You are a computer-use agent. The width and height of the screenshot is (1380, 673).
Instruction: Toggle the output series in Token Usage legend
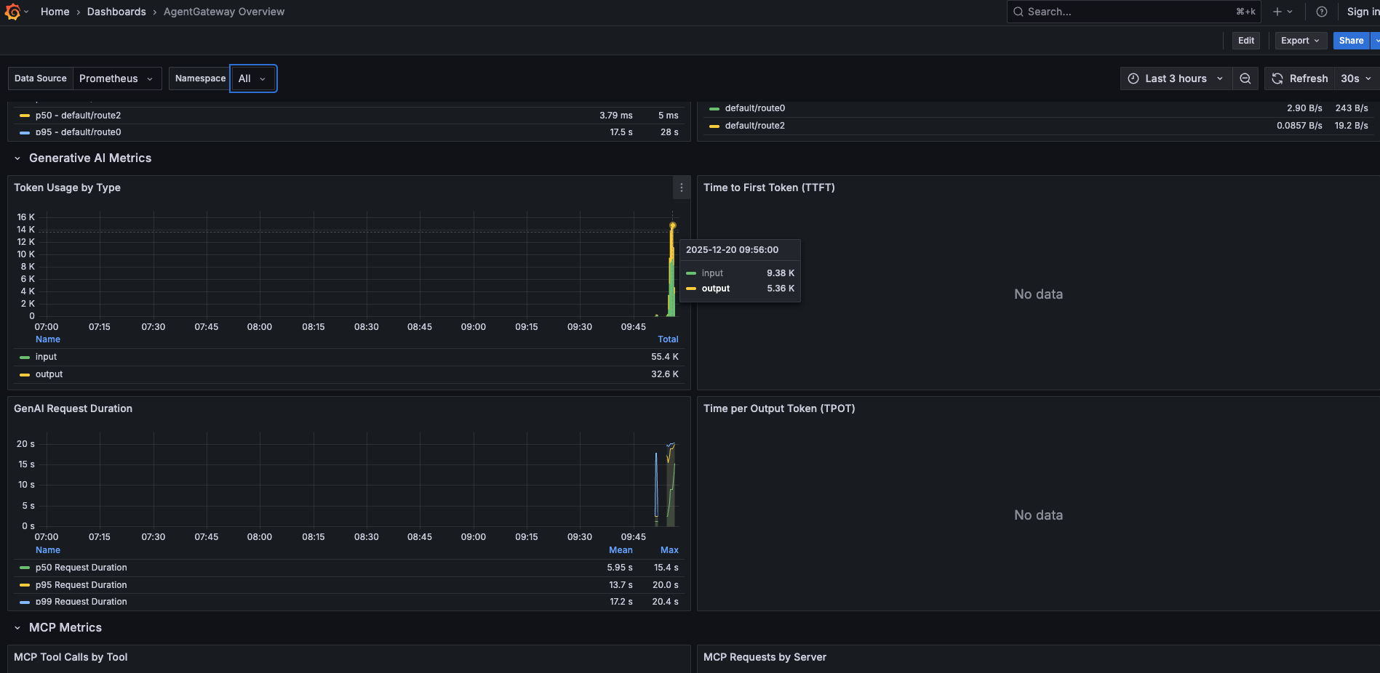(49, 374)
